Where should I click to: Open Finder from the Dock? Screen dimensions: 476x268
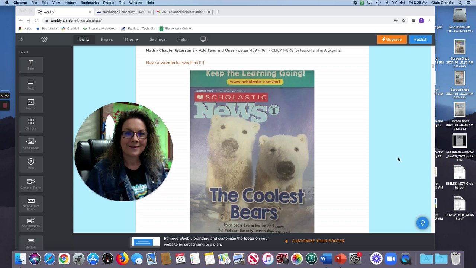coord(20,258)
